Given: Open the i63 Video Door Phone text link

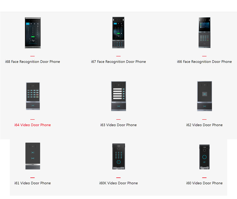Looking at the screenshot, I should [118, 125].
